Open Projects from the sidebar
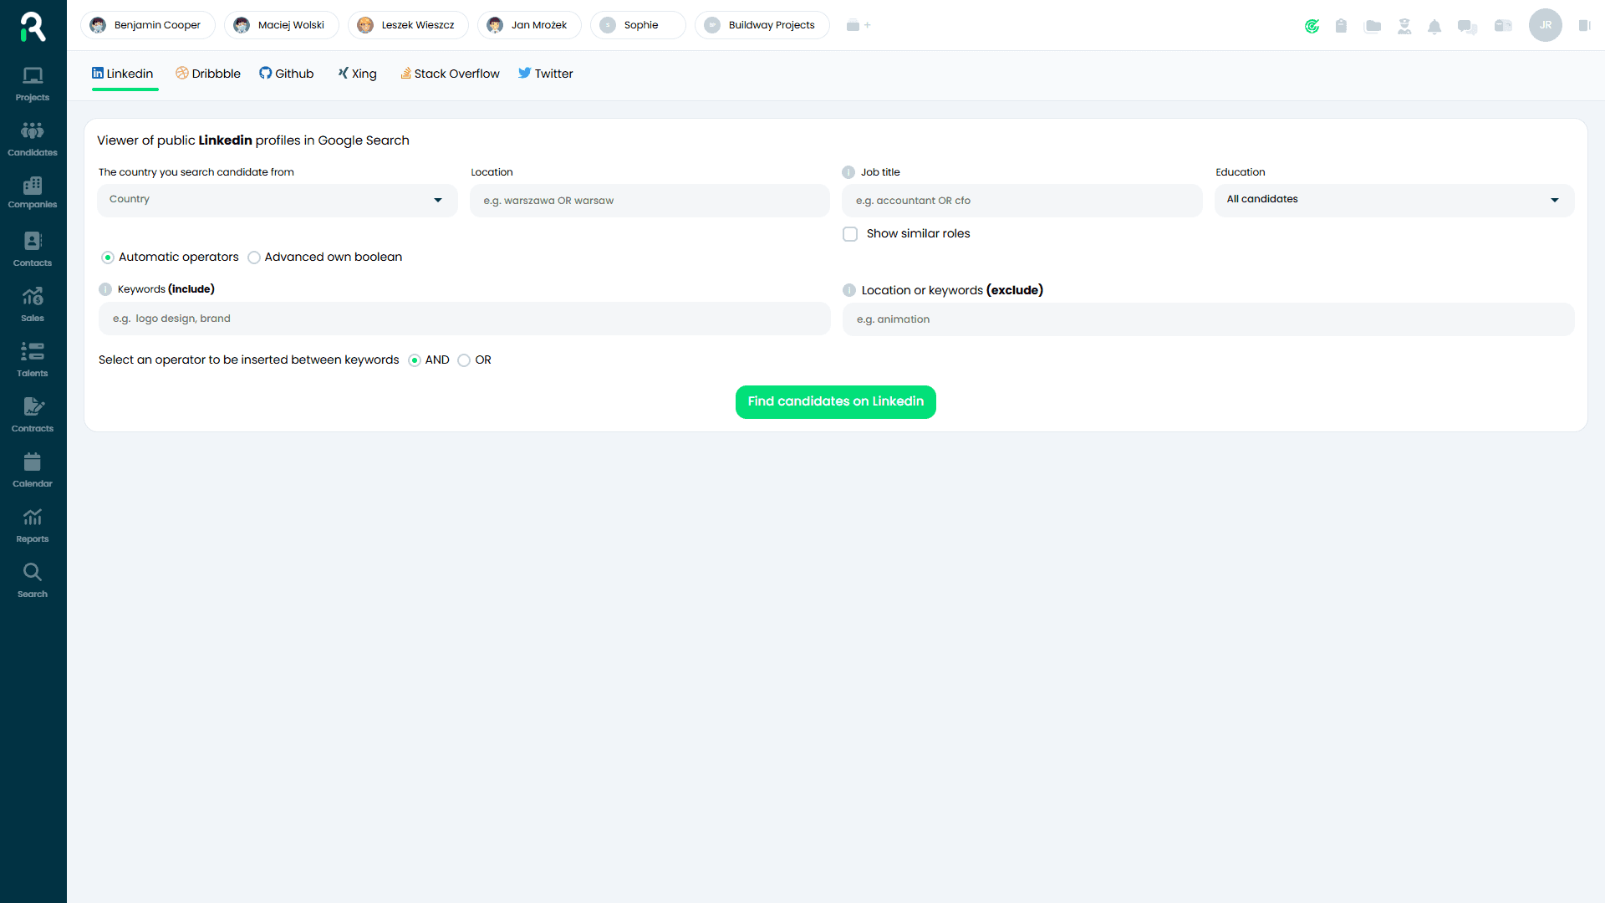The image size is (1605, 903). tap(32, 82)
